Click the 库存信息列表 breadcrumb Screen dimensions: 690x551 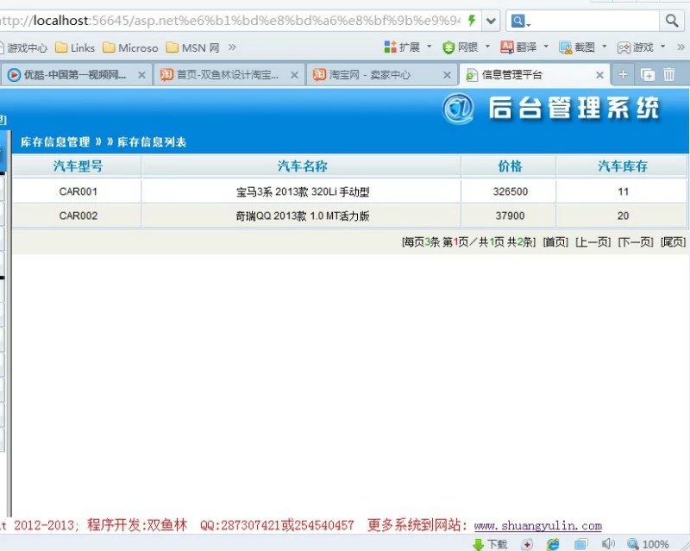152,141
